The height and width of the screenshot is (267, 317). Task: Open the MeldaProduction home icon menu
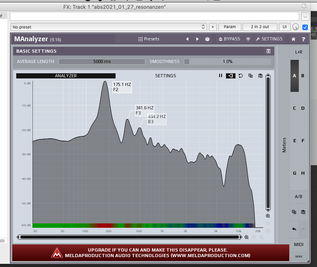click(x=293, y=39)
